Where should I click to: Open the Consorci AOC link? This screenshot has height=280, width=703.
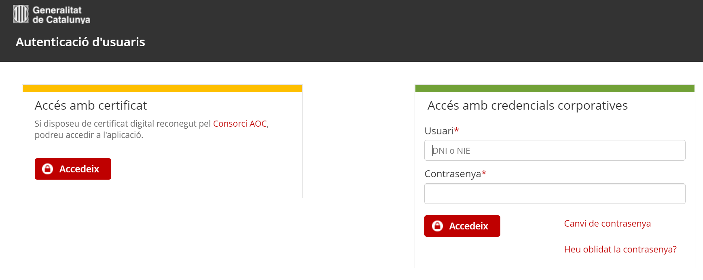tap(240, 124)
